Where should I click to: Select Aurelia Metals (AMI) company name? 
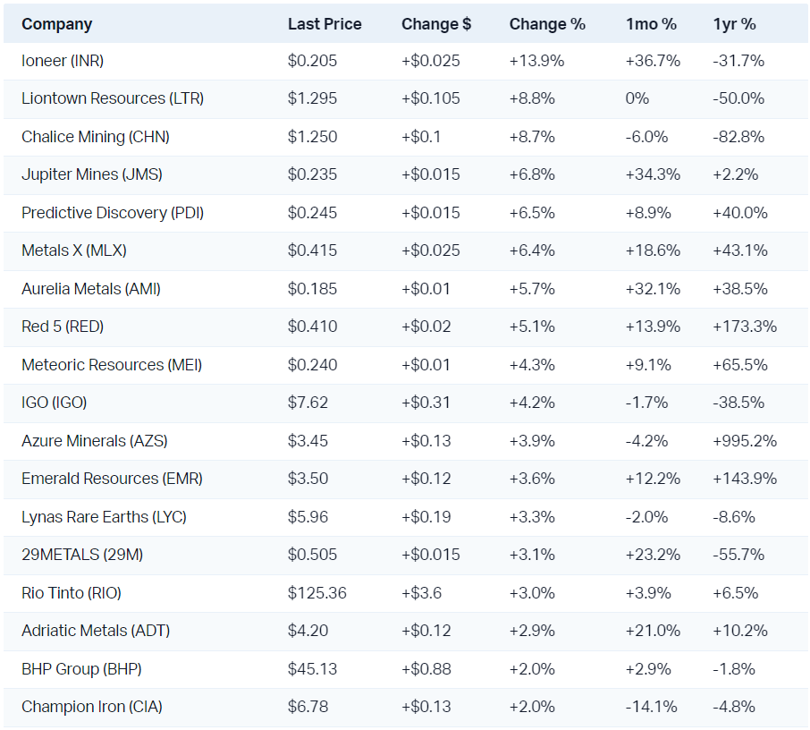click(x=91, y=289)
